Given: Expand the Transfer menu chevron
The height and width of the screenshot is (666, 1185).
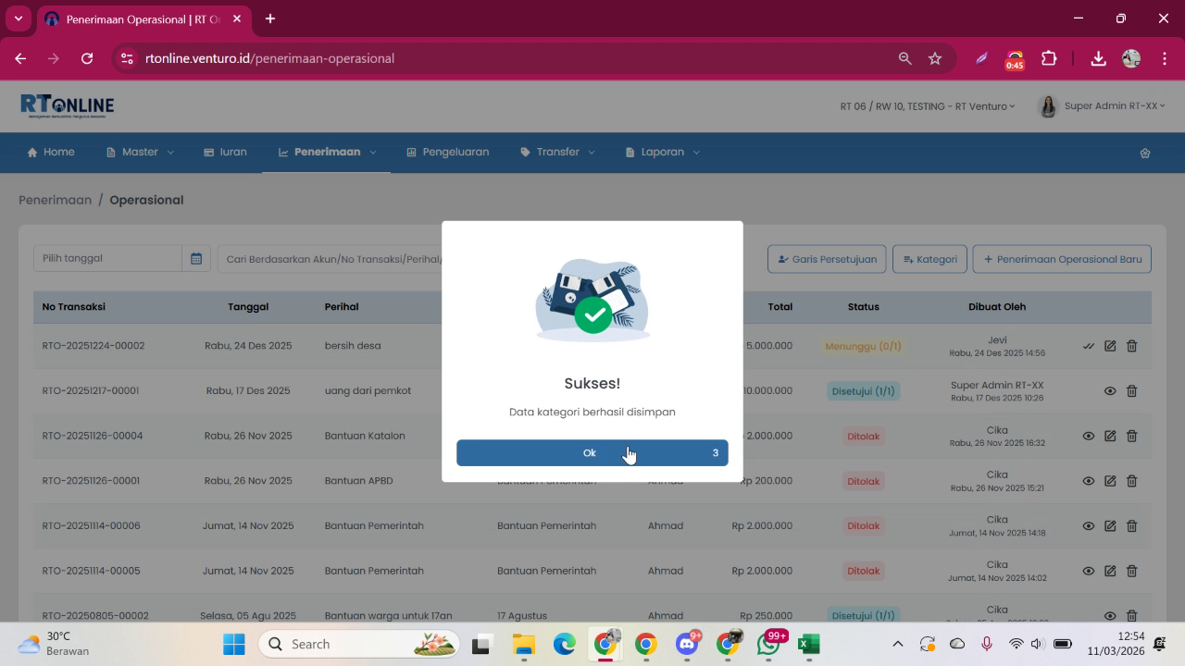Looking at the screenshot, I should coord(592,153).
